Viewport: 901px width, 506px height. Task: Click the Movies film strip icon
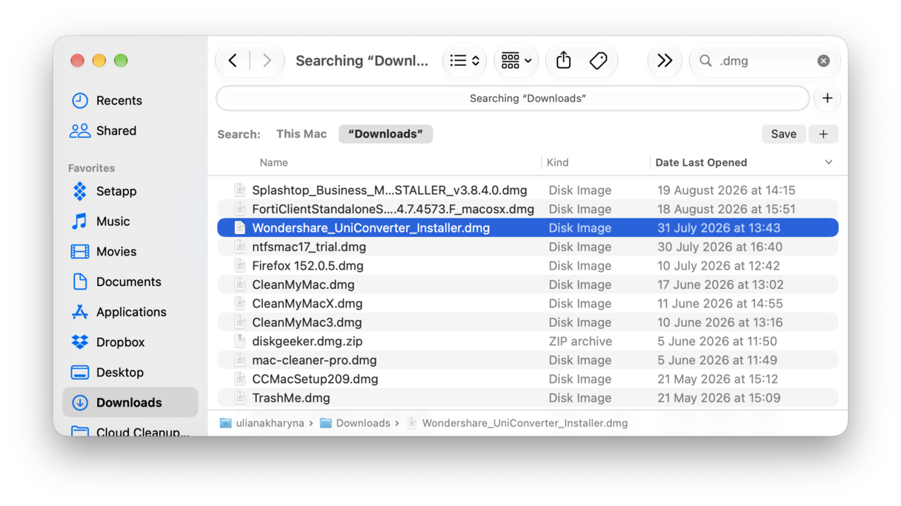[80, 252]
